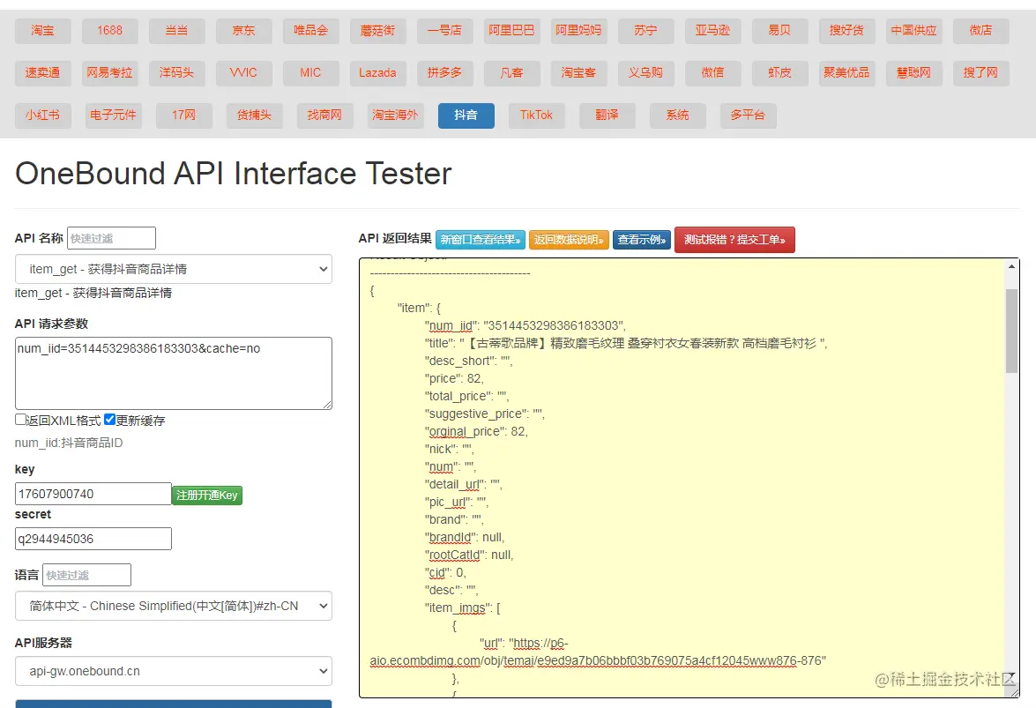This screenshot has width=1036, height=708.
Task: Click the green 注册开通Key button
Action: point(206,494)
